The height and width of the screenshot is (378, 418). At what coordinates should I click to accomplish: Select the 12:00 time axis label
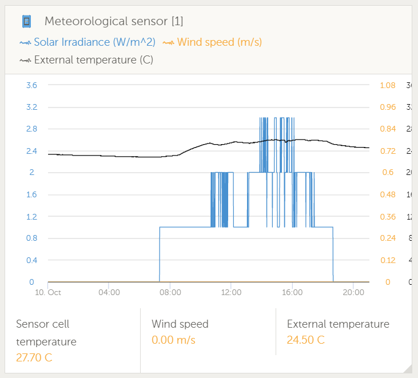232,292
